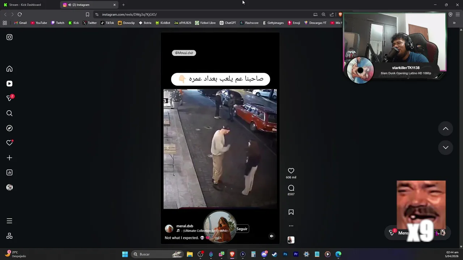This screenshot has width=463, height=260.
Task: Open the More hamburger menu in sidebar
Action: 9,221
